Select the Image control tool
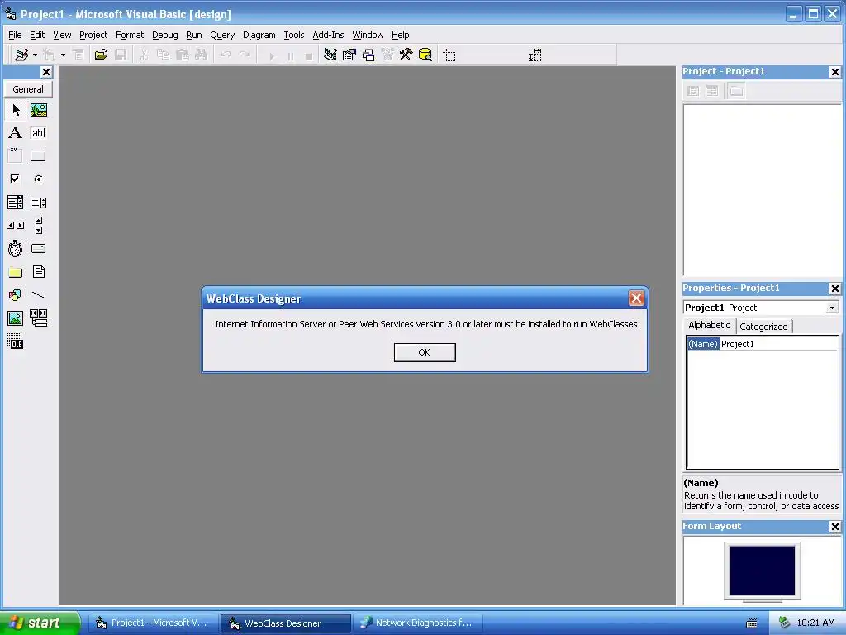Screen dimensions: 846x635 pos(16,318)
